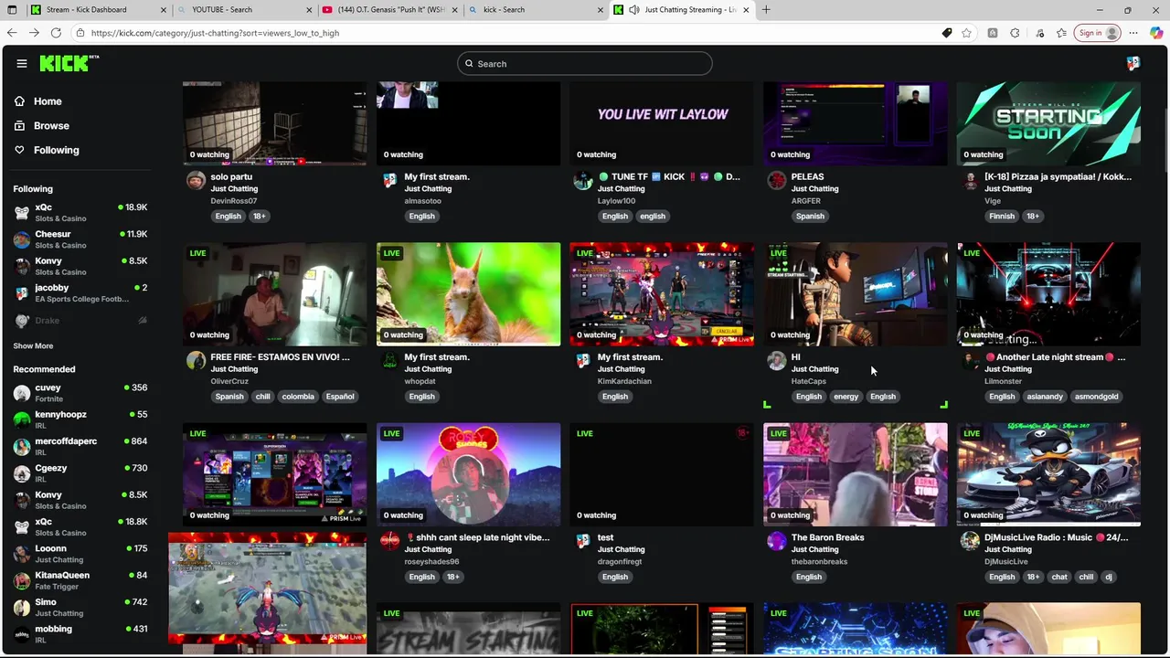Open DjMusicLive channel avatar
The width and height of the screenshot is (1170, 658).
(x=970, y=541)
